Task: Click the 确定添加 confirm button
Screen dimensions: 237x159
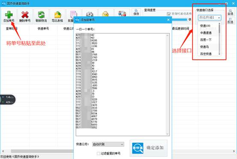Action: point(149,148)
